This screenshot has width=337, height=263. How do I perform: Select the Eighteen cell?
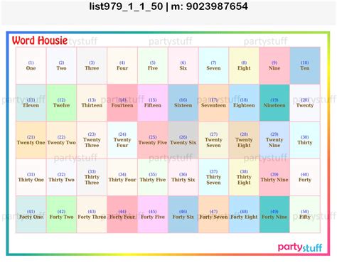click(244, 103)
